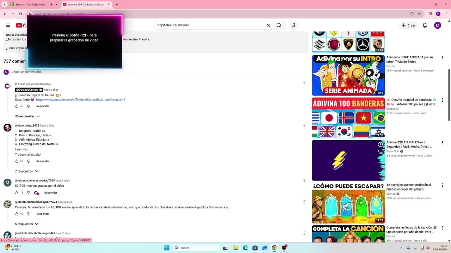Open options menu for victordette_2403 comment

coord(304,125)
